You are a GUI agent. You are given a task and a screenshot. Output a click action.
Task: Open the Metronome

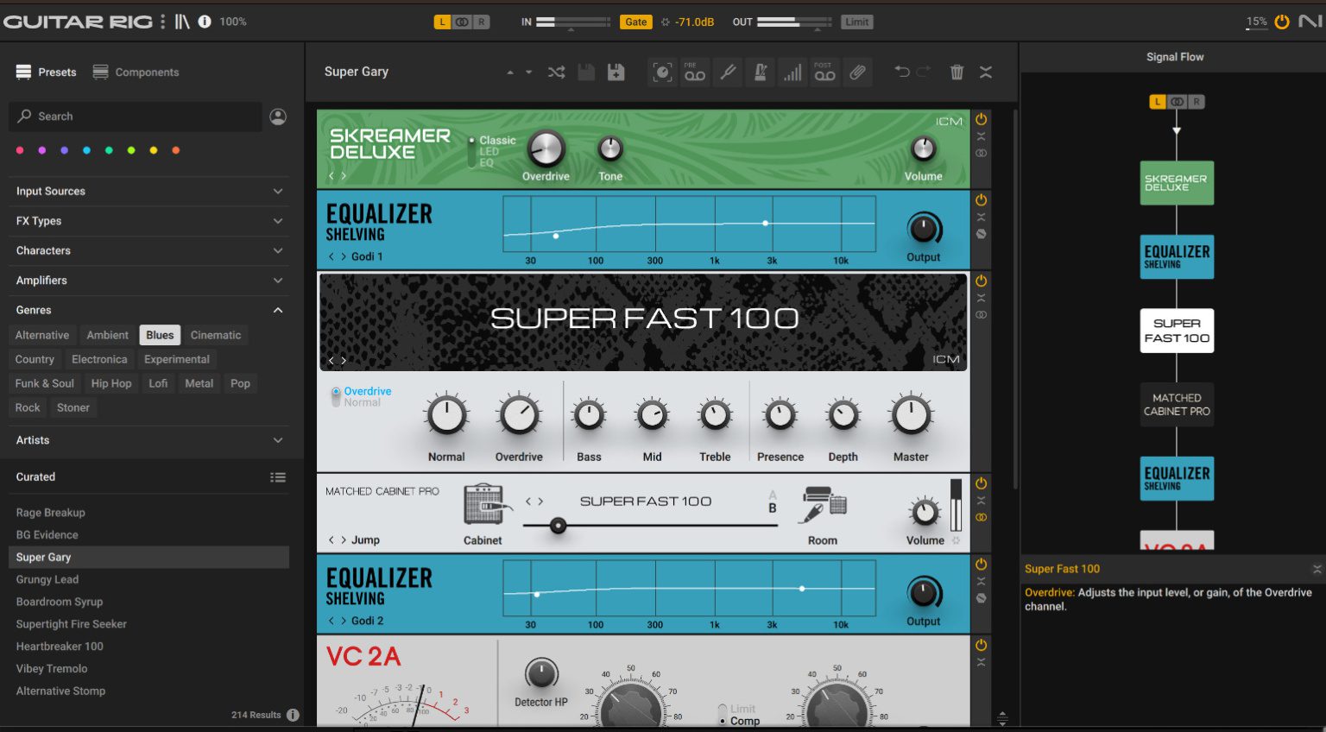click(x=761, y=73)
